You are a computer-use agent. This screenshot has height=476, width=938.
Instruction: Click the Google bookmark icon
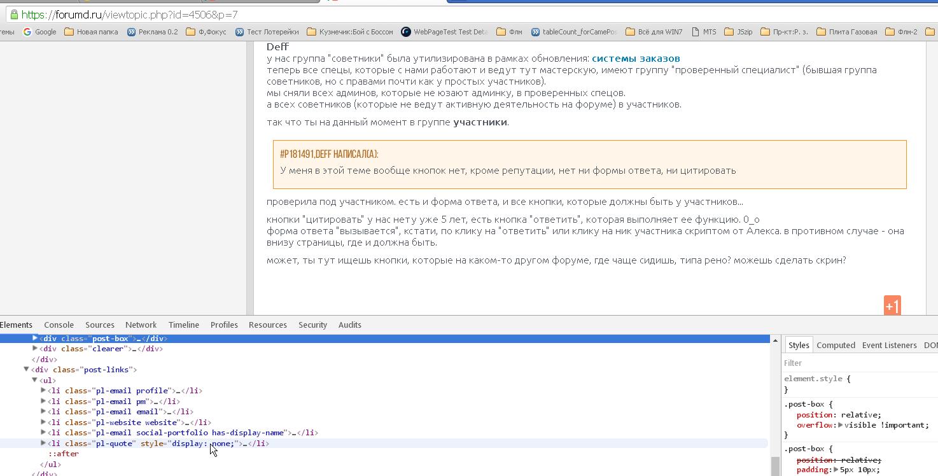pyautogui.click(x=27, y=32)
